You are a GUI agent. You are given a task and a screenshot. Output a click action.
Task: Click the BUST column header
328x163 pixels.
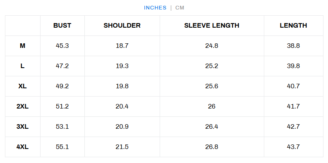click(x=62, y=26)
